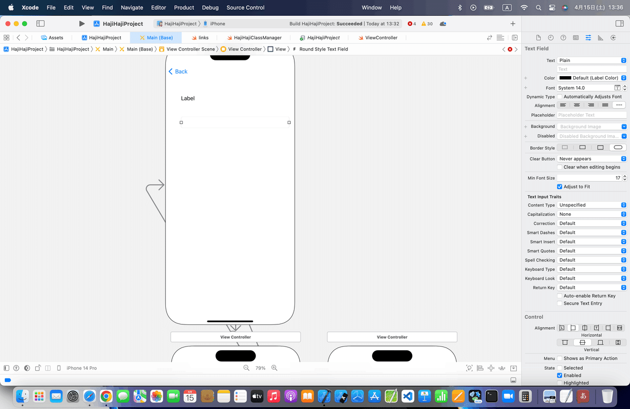Image resolution: width=630 pixels, height=409 pixels.
Task: Set control horizontal alignment to fill
Action: click(x=619, y=328)
